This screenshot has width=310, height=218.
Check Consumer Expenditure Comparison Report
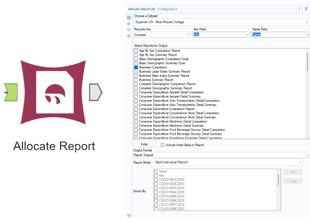click(136, 109)
